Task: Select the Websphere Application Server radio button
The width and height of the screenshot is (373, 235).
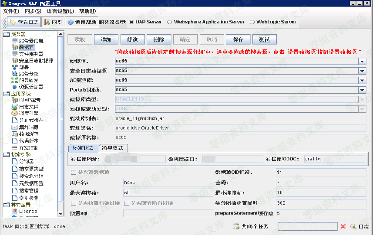Action: pos(169,22)
